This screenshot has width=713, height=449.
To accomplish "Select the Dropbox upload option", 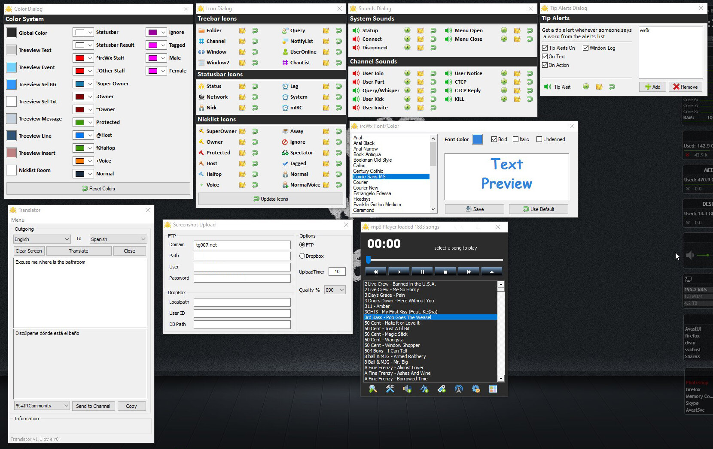I will tap(302, 256).
